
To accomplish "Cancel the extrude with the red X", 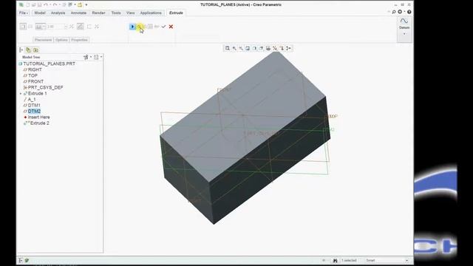I will (x=171, y=27).
